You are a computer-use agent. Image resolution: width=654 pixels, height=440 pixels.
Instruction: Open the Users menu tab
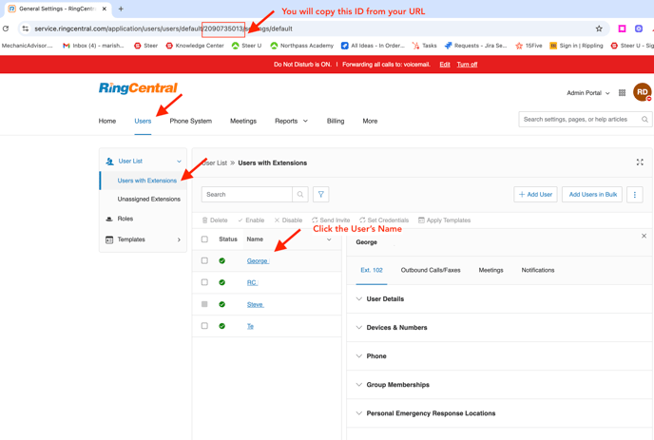143,121
